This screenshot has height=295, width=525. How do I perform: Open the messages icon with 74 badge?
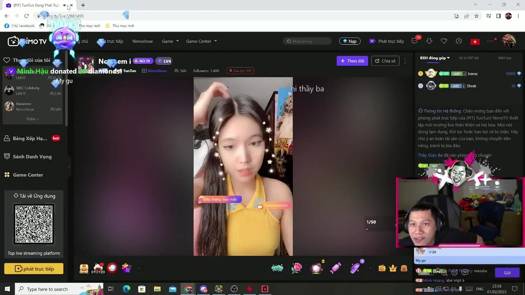click(x=415, y=41)
